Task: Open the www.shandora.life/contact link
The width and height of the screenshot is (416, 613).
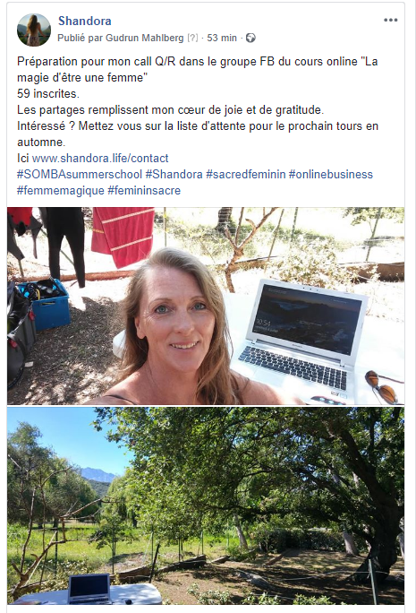Action: tap(100, 159)
